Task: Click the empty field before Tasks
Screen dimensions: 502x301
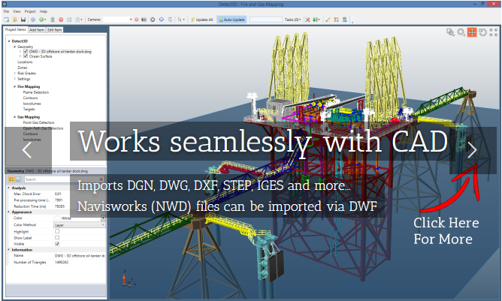Action: coord(266,20)
